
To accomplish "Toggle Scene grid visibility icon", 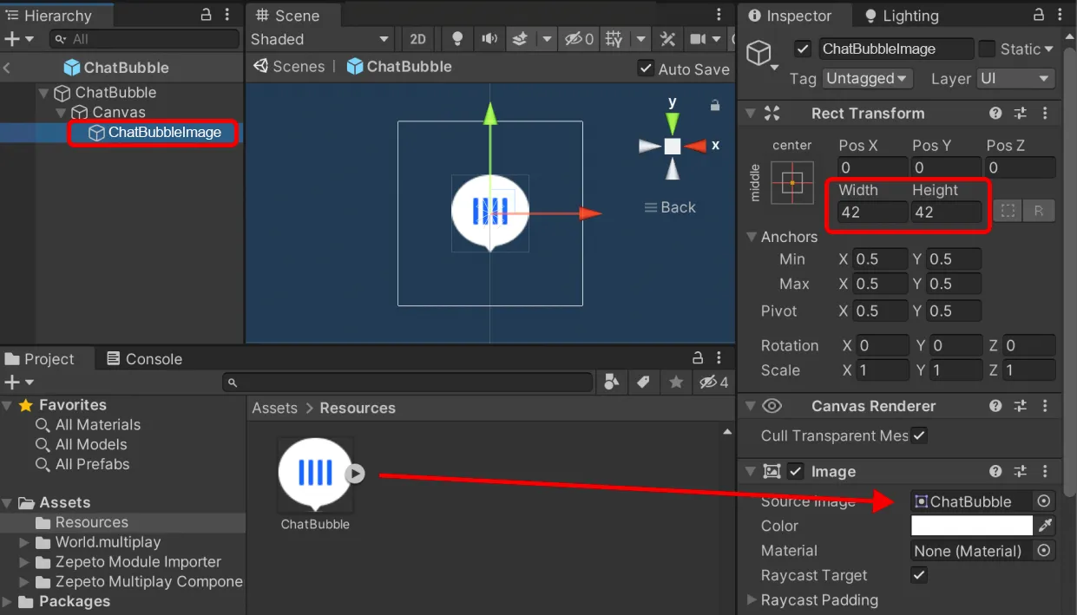I will click(x=614, y=39).
